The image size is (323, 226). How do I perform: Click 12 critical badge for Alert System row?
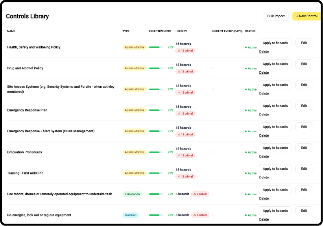[185, 134]
